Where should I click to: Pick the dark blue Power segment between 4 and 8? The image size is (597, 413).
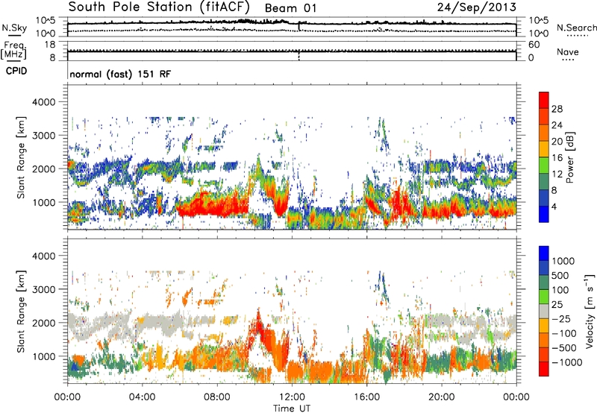544,198
